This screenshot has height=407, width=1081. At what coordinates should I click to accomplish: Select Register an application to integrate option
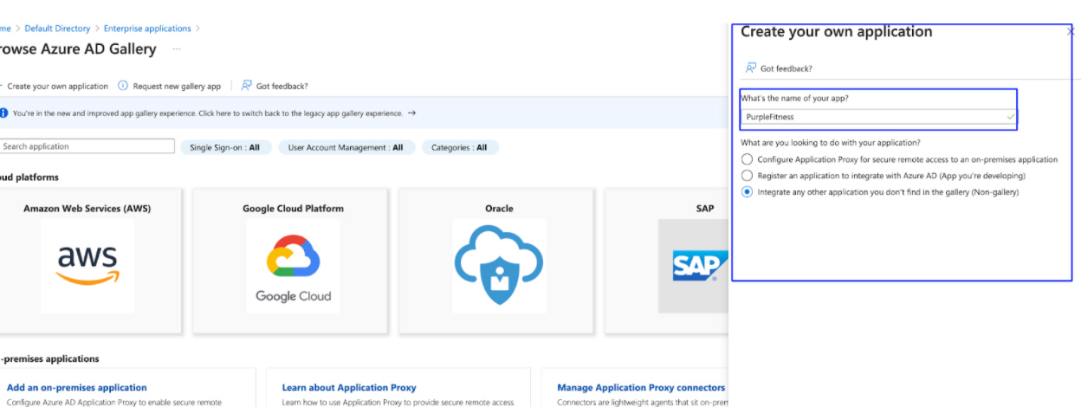coord(748,176)
